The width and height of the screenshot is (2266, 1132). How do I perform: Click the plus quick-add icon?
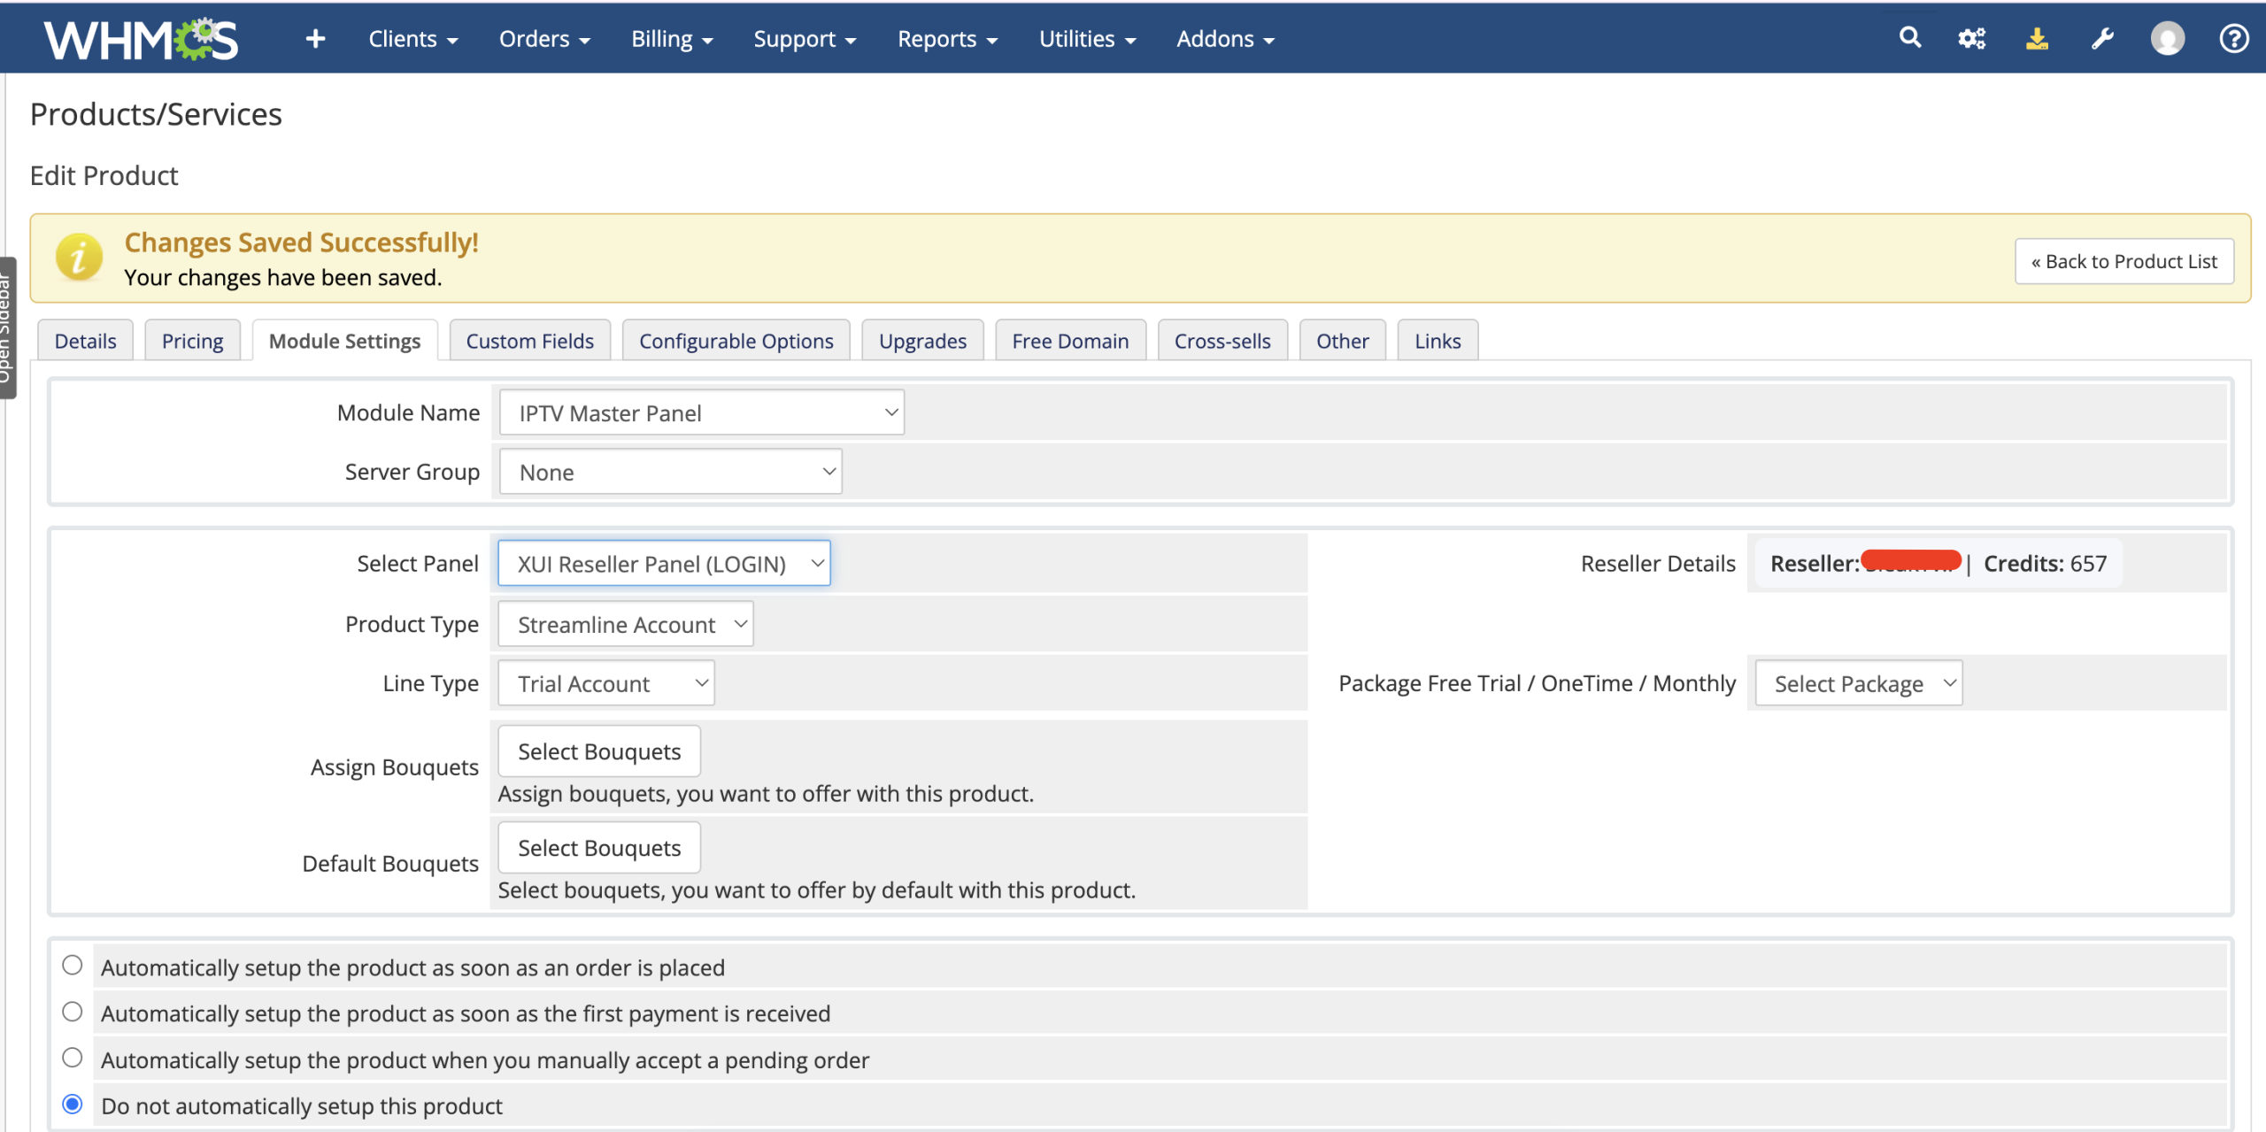315,39
